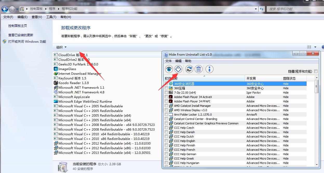Click the 程序和功能 breadcrumb segment

click(x=70, y=9)
